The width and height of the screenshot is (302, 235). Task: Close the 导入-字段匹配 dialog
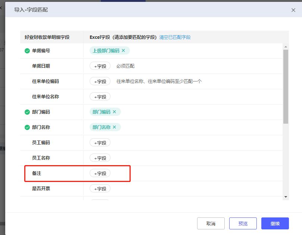click(293, 10)
